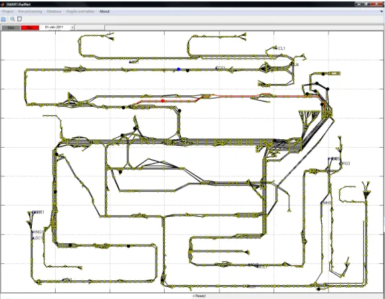This screenshot has width=385, height=299.
Task: Open the Database menu
Action: click(54, 11)
